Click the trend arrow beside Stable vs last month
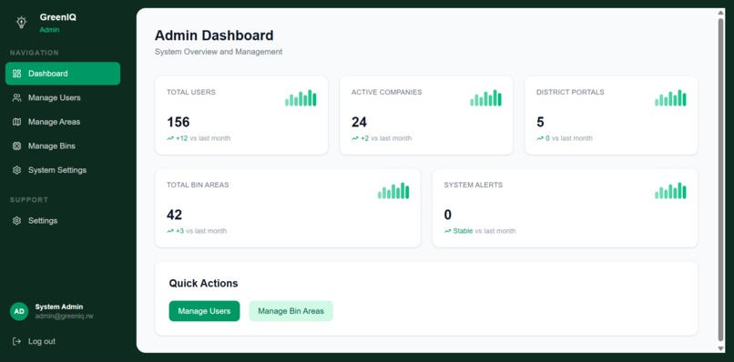Image resolution: width=734 pixels, height=362 pixels. point(447,231)
